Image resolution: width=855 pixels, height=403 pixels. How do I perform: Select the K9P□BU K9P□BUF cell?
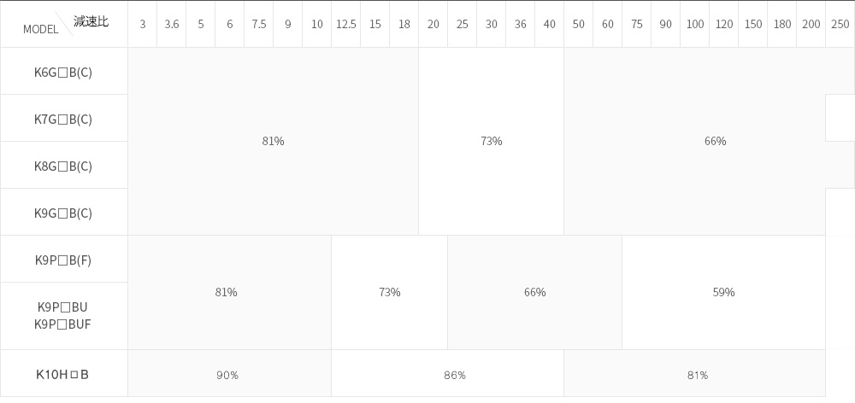pos(64,316)
